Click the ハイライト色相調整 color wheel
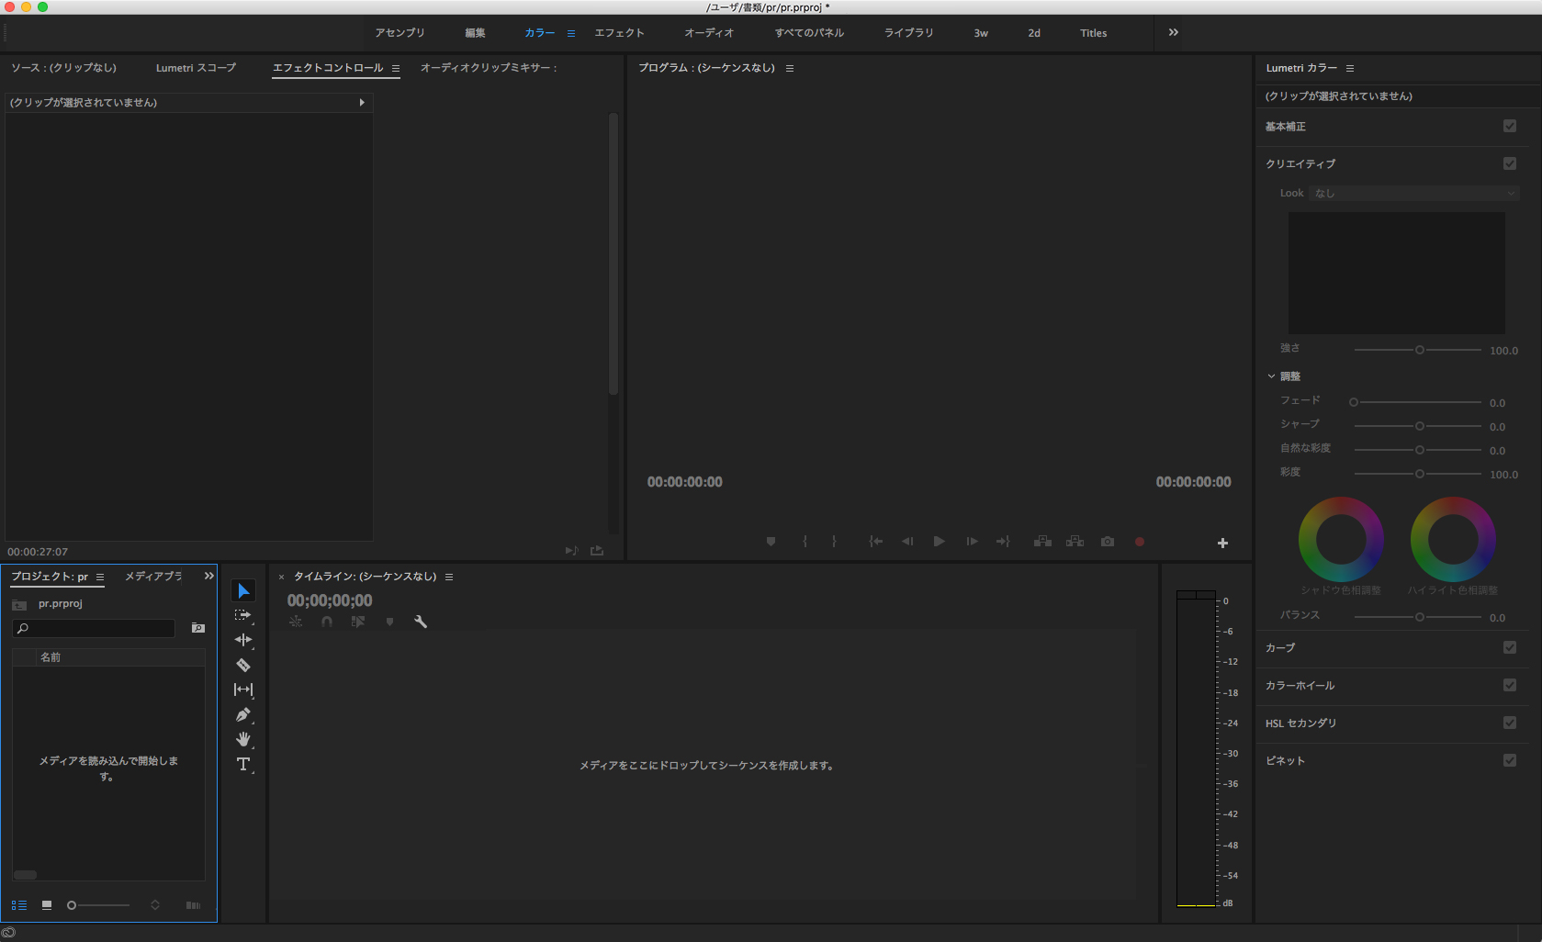Screen dimensions: 1542x942 [x=1453, y=539]
